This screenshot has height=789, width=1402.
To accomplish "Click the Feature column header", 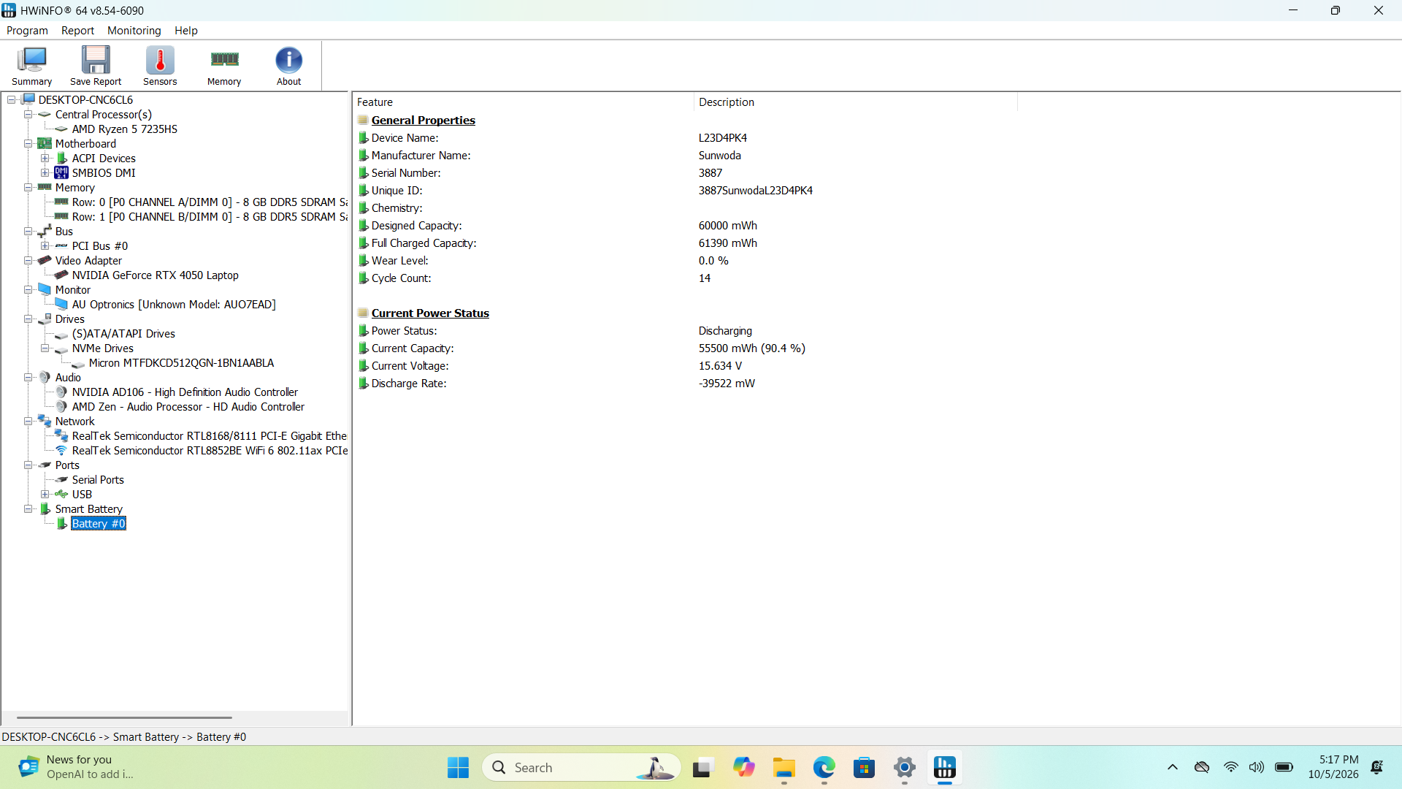I will [x=523, y=102].
